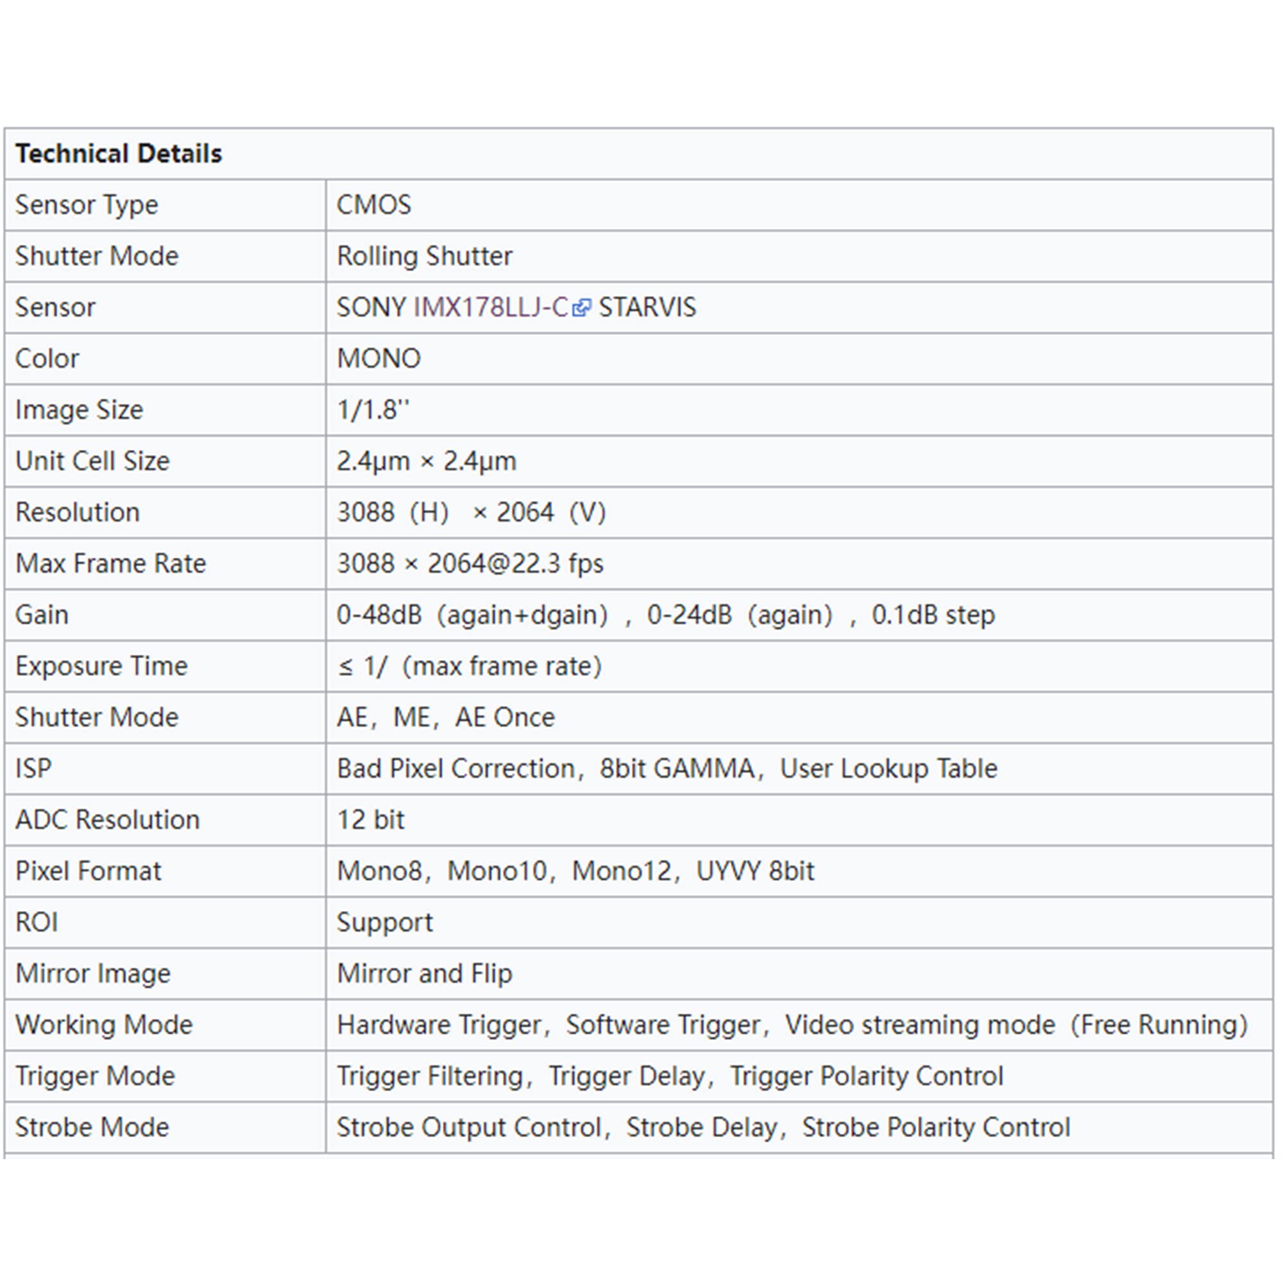Select the 2.4µm × 2.4µm value

427,461
